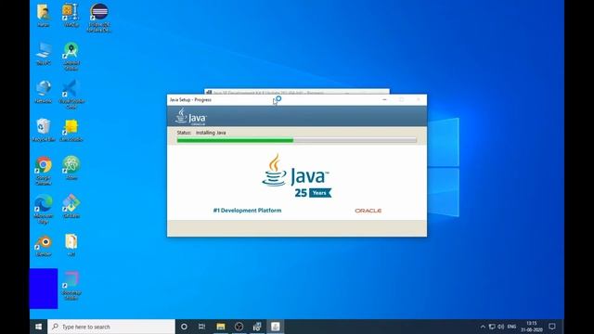
Task: Open network status in system tray
Action: [492, 327]
